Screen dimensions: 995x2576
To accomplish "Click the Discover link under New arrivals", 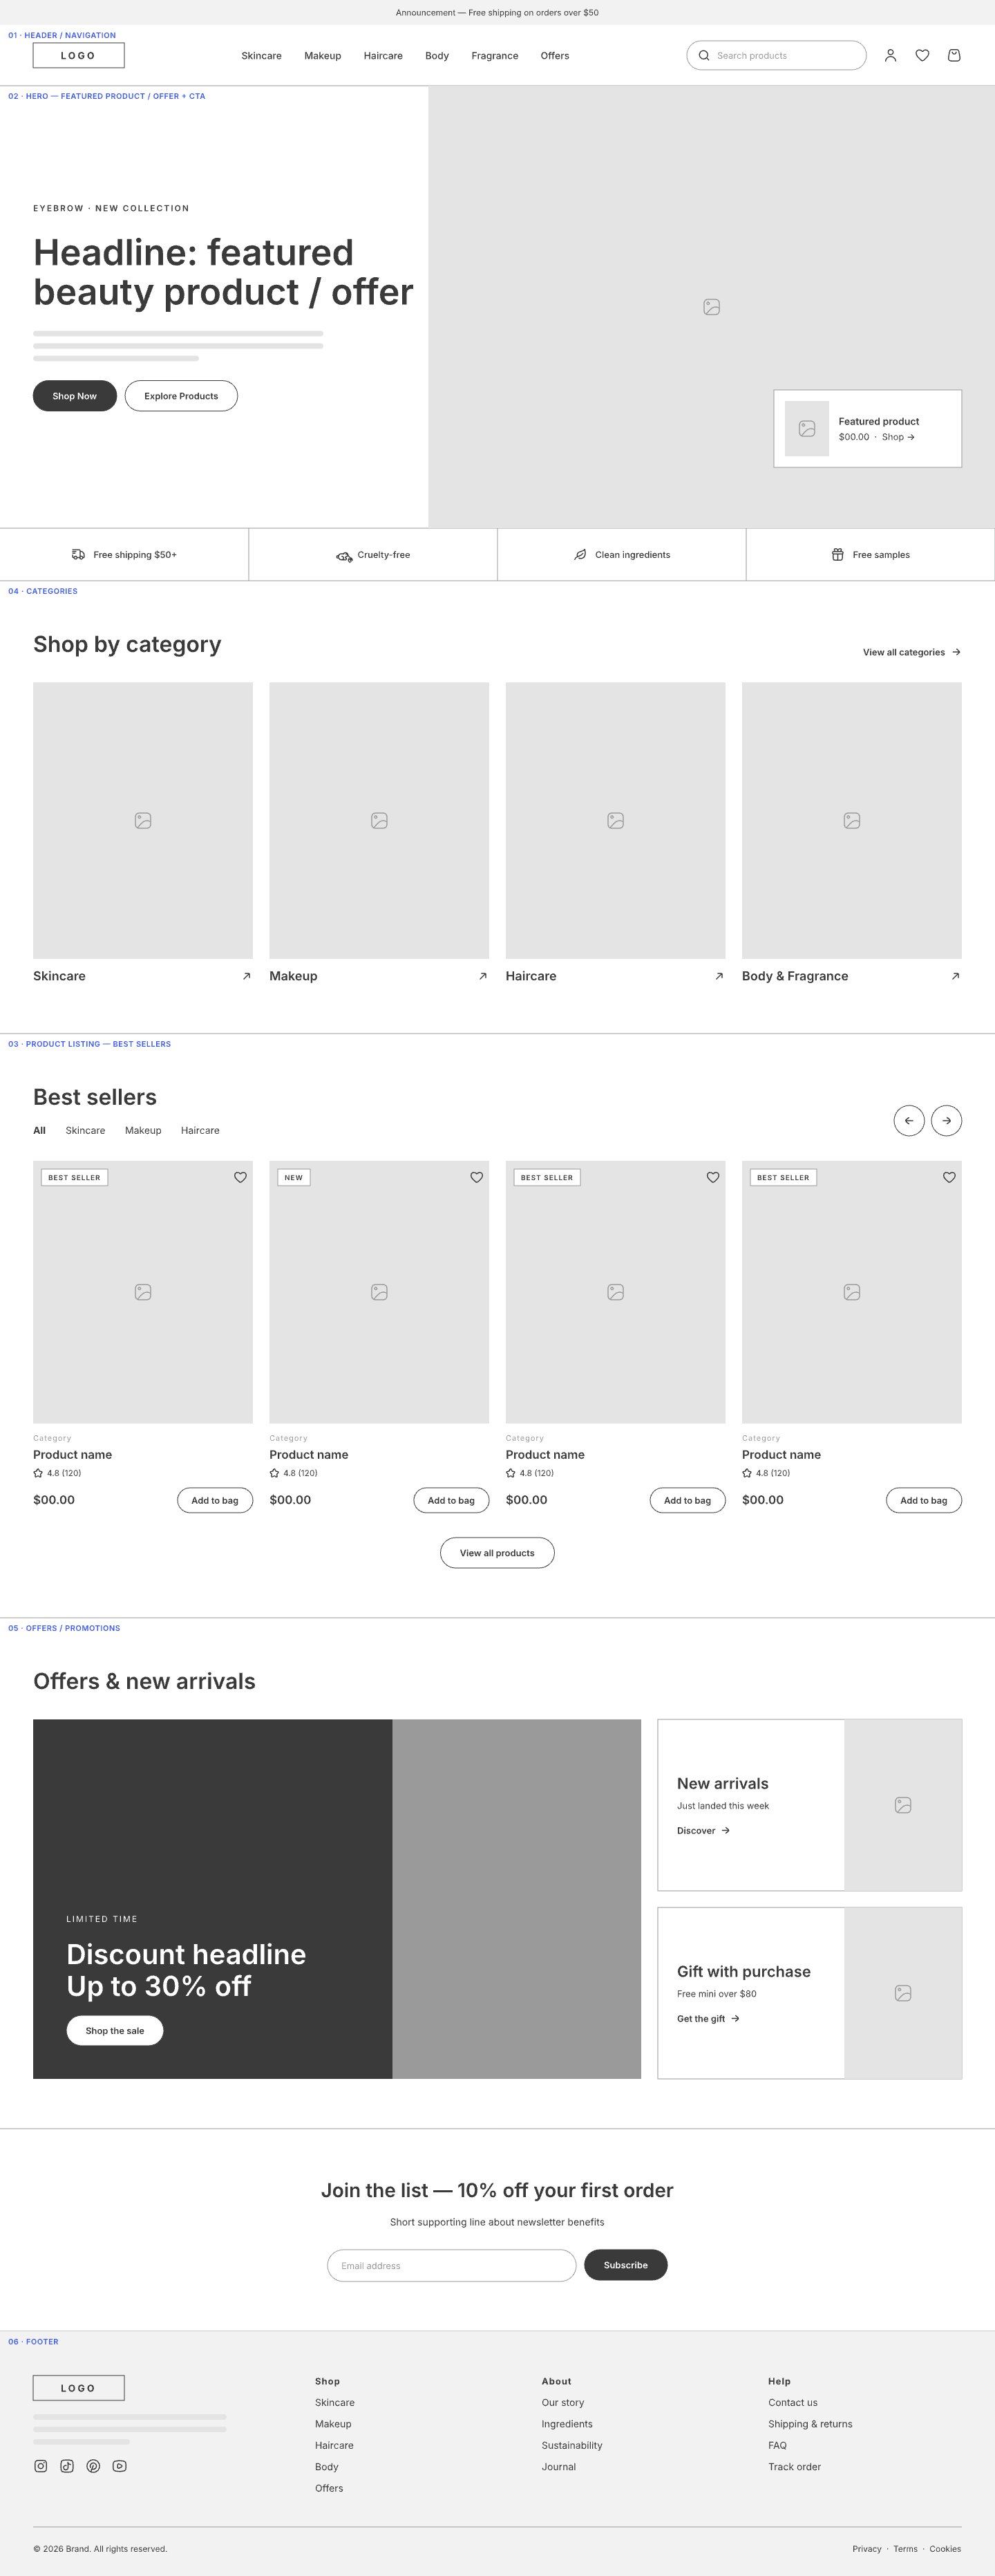I will point(703,1831).
